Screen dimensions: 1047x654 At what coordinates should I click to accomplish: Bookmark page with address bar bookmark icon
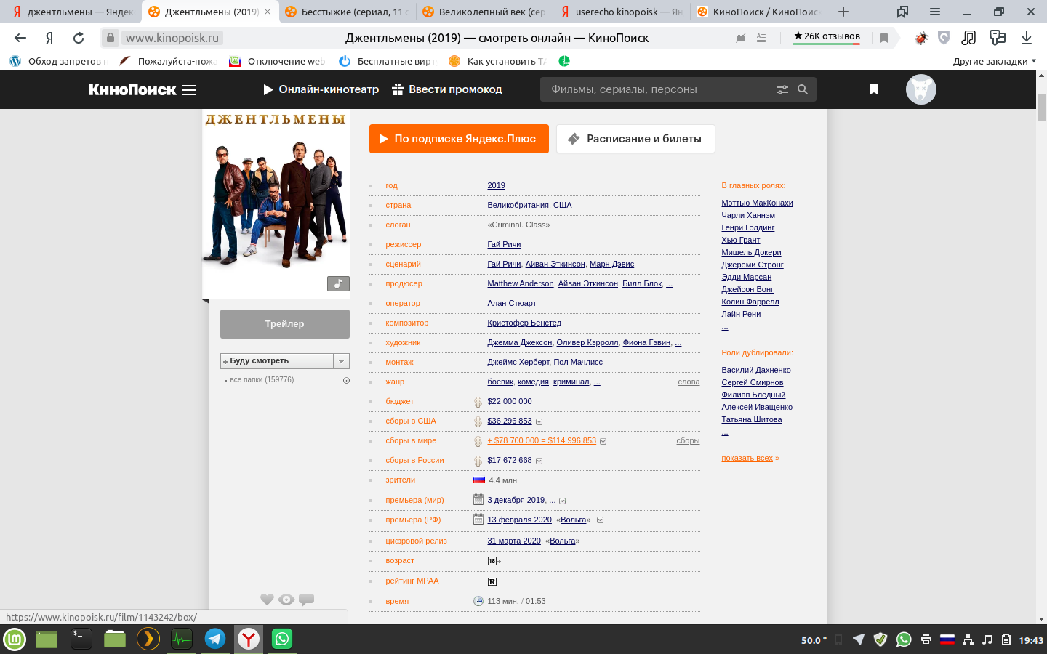[x=884, y=38]
